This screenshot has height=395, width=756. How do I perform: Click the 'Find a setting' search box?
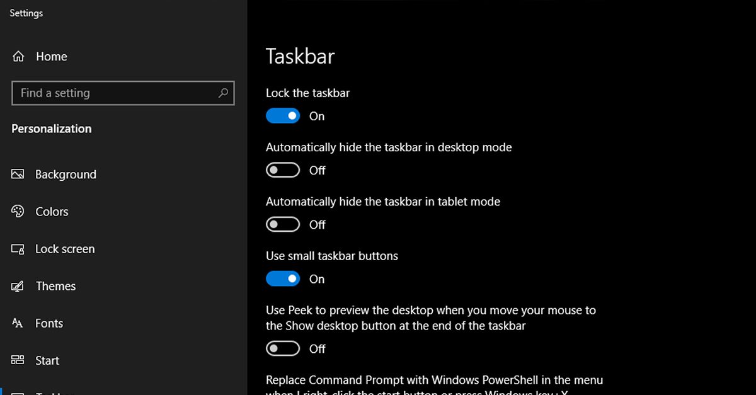point(113,93)
